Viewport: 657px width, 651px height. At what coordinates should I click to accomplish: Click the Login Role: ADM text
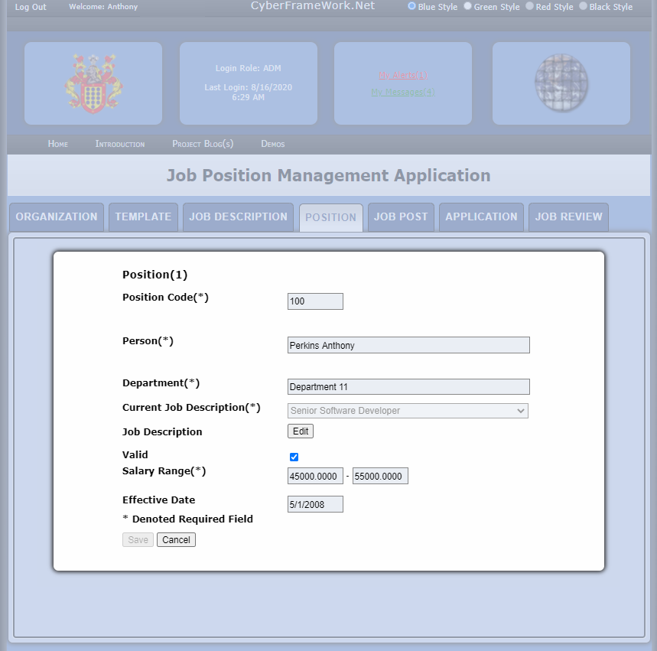pos(248,68)
